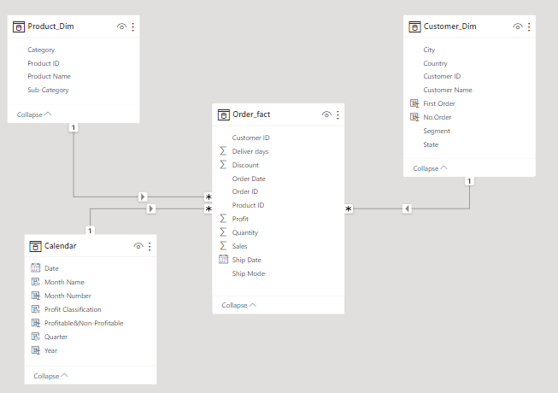Toggle visibility eye of Customer_Dim table
Screen dimensions: 558x393
coord(518,26)
